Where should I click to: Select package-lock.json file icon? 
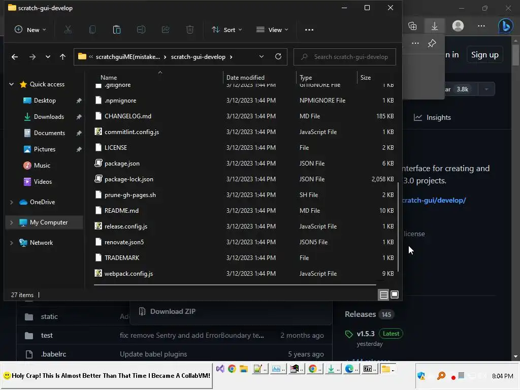coord(98,179)
